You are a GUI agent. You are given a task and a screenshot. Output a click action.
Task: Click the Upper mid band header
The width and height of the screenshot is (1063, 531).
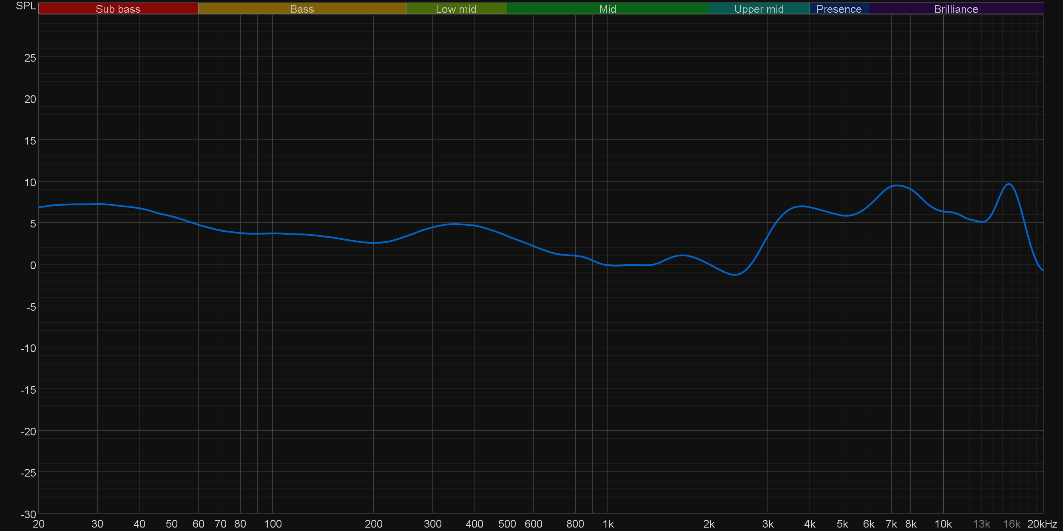759,9
